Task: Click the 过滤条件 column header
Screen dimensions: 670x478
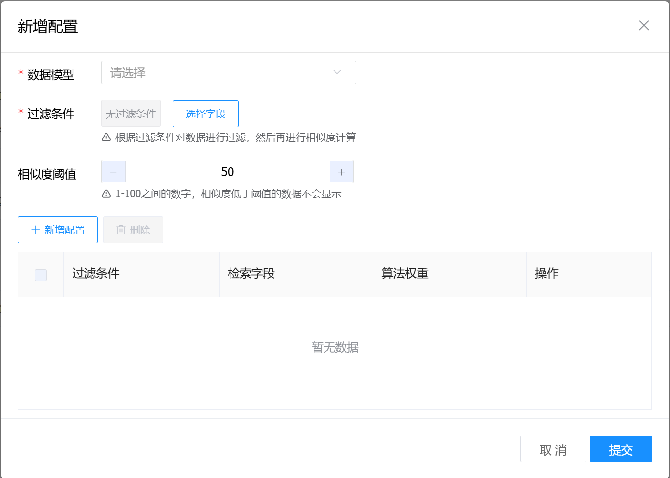Action: [x=96, y=274]
